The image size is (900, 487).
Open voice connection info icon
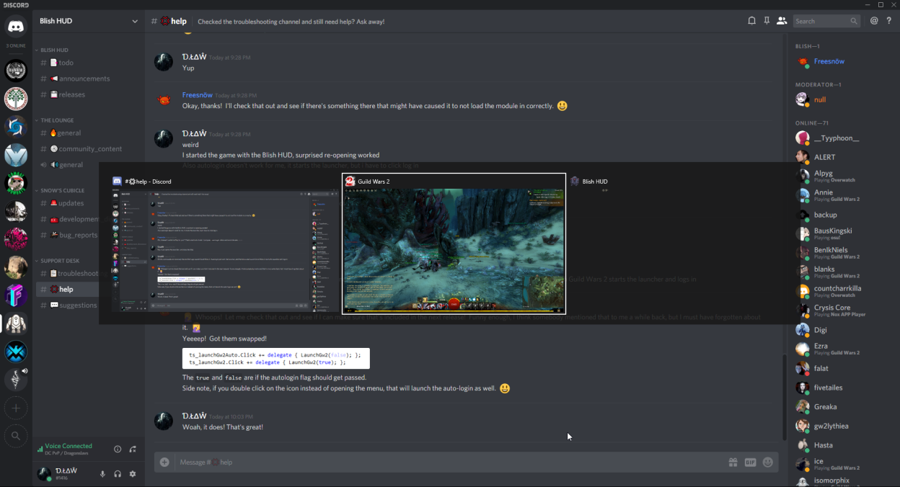click(118, 450)
